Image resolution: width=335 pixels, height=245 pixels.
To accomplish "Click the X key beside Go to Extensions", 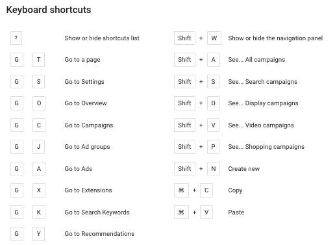I will tap(39, 190).
